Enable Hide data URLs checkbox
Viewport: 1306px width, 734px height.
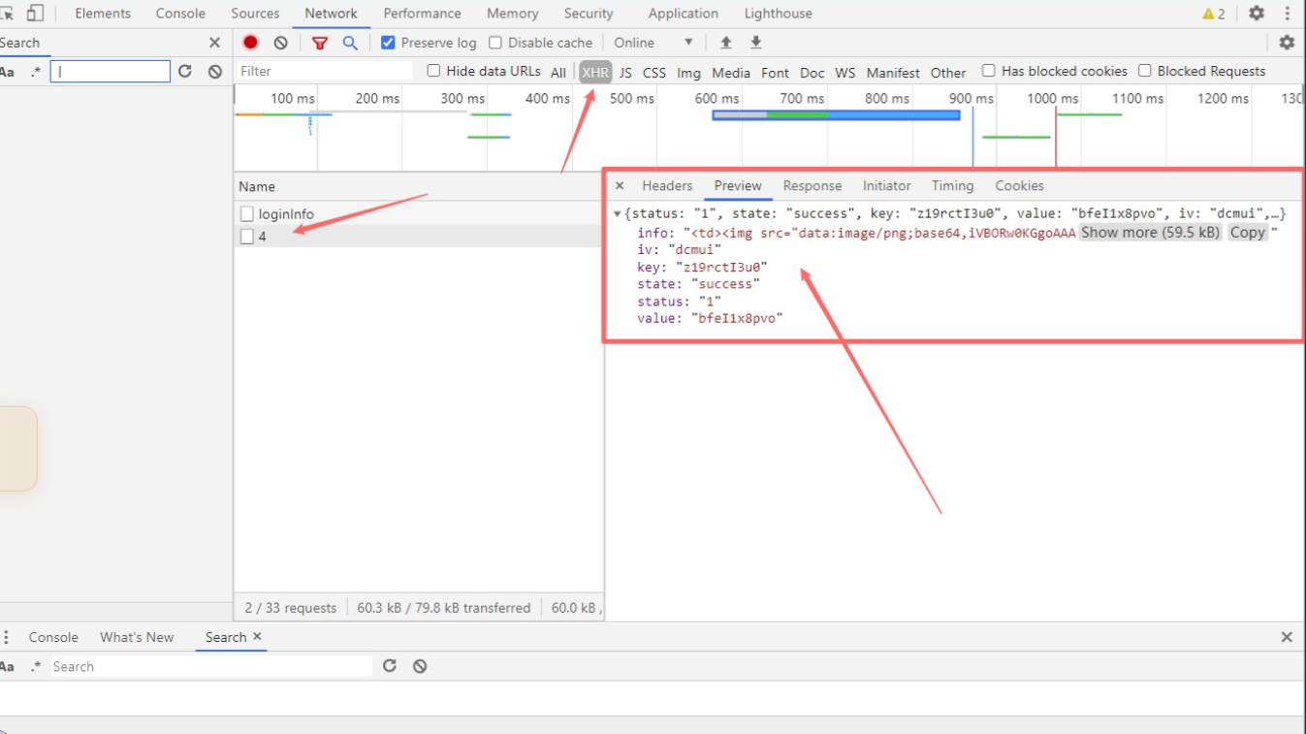[x=433, y=71]
